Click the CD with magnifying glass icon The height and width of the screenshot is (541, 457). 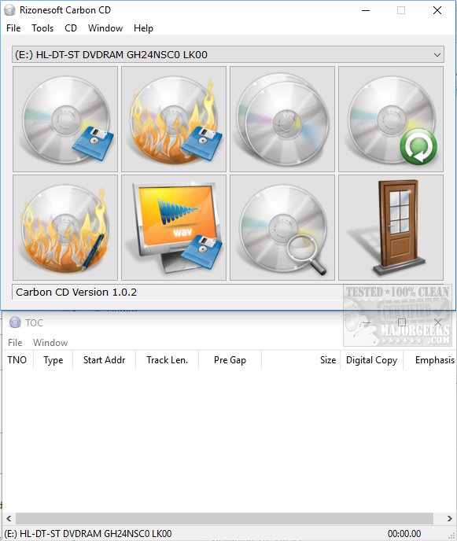(x=282, y=228)
